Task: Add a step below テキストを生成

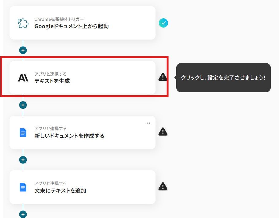Action: (x=23, y=105)
